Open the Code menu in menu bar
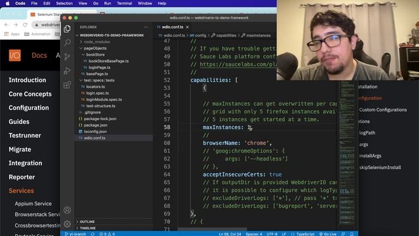 click(20, 3)
